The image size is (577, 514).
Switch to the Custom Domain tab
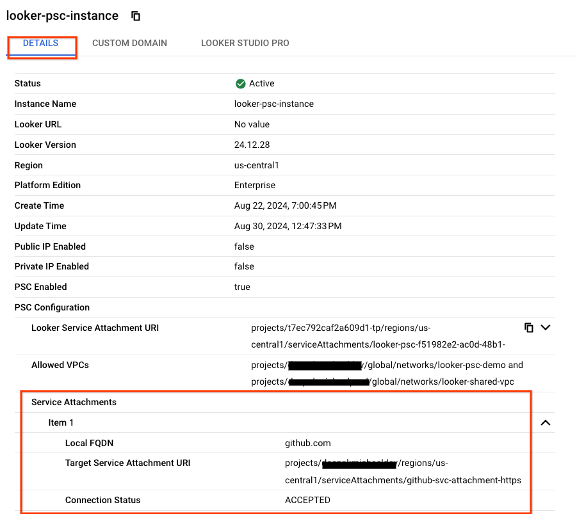129,44
